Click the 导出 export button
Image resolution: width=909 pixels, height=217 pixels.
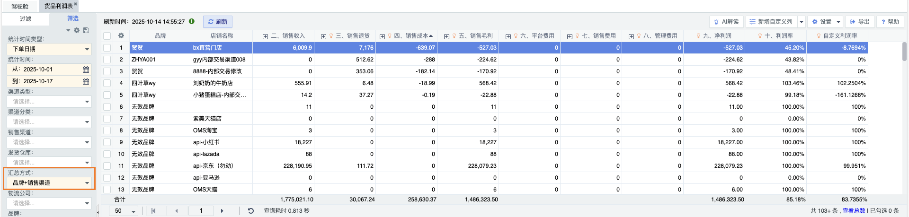[860, 22]
